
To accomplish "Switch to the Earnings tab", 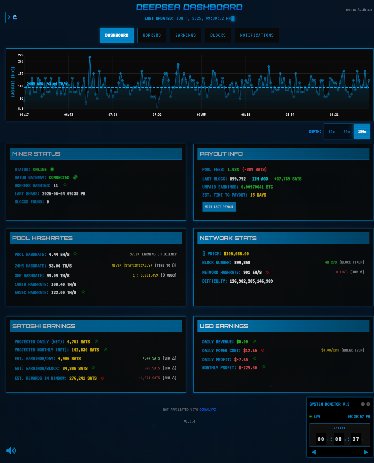I will pyautogui.click(x=185, y=35).
